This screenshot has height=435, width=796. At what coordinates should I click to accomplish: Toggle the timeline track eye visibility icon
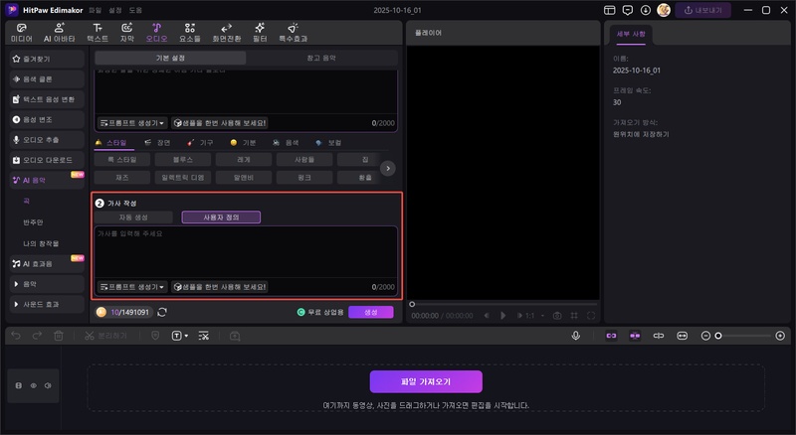[x=34, y=384]
